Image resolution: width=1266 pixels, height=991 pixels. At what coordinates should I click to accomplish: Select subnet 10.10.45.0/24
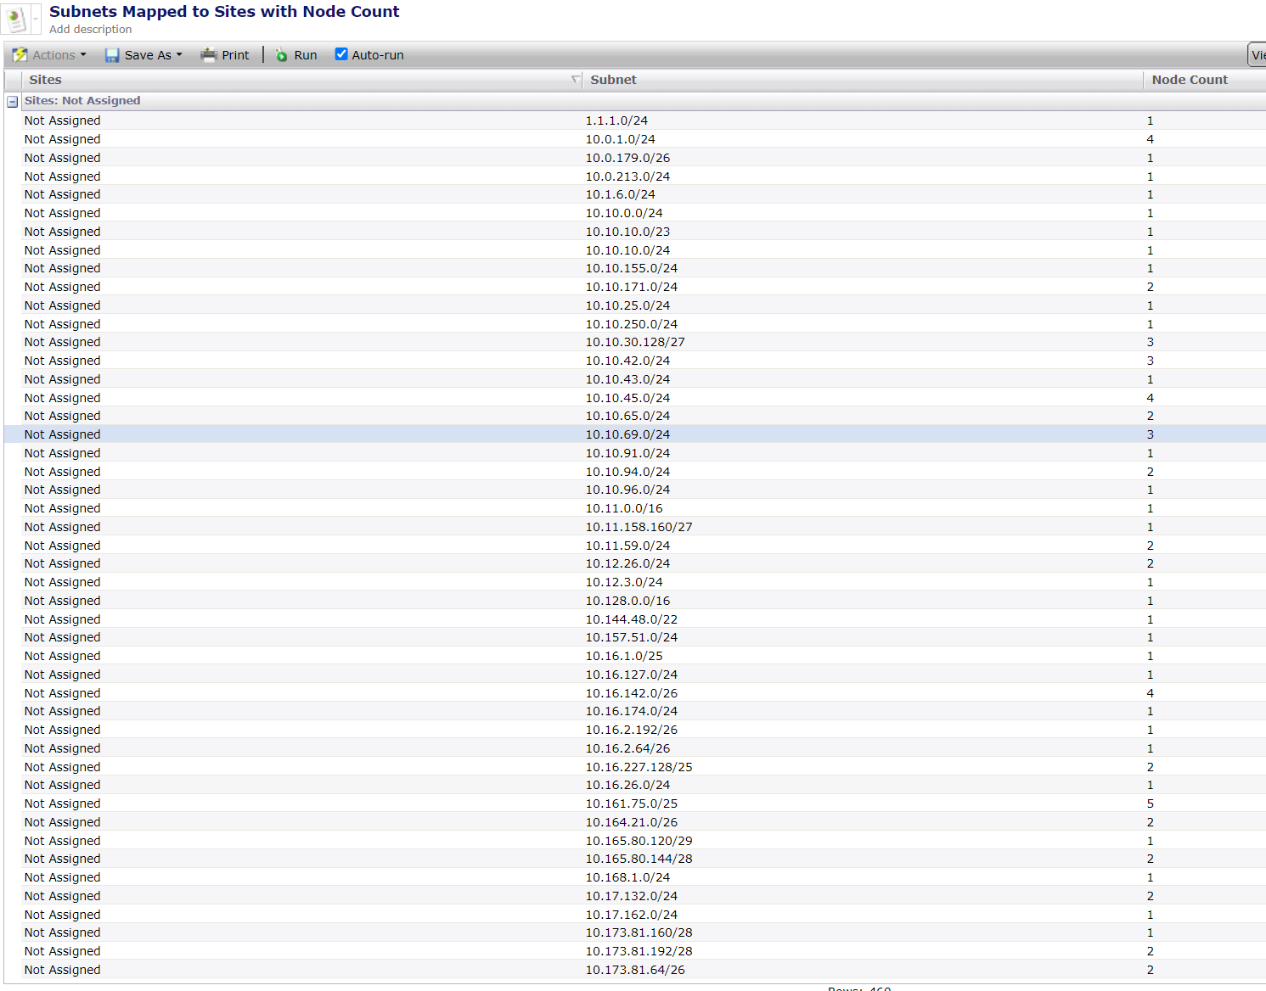pyautogui.click(x=627, y=398)
